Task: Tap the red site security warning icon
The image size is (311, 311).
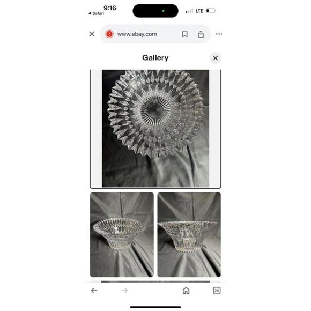Action: pyautogui.click(x=109, y=34)
